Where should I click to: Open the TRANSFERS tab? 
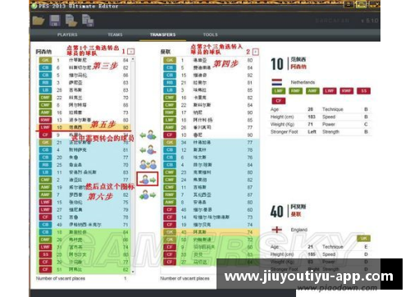point(162,34)
